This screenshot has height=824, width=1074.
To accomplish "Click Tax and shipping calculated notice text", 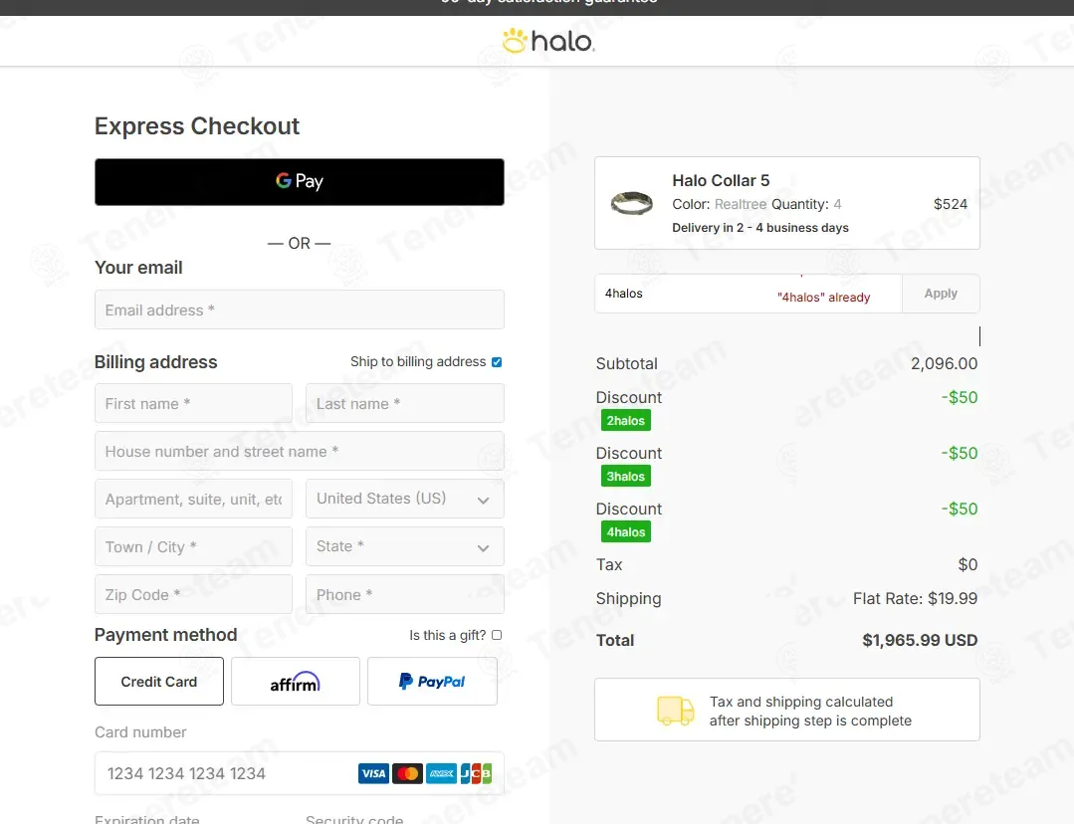I will [x=810, y=711].
